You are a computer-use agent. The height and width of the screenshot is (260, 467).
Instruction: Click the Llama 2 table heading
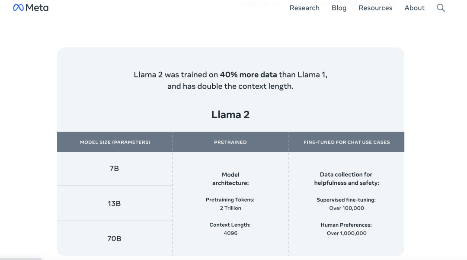tap(230, 115)
